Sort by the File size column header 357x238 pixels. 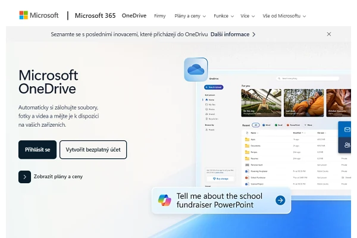point(321,133)
